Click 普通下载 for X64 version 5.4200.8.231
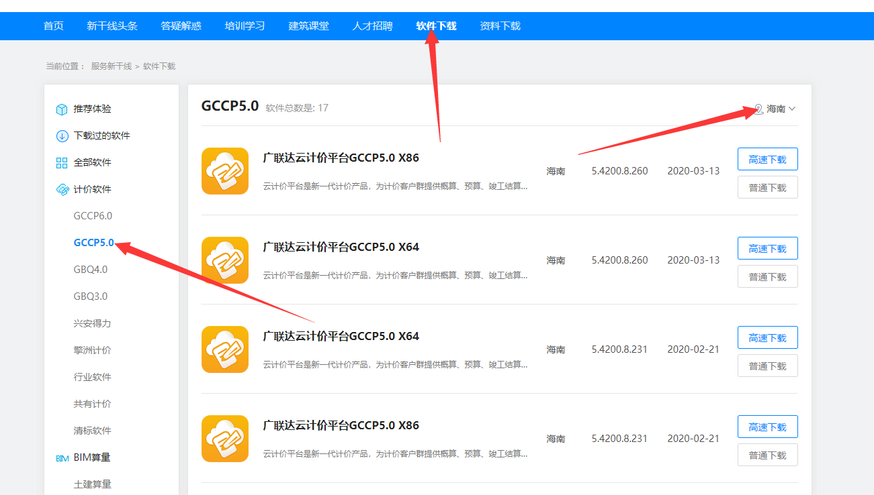Viewport: 874px width, 495px height. (768, 366)
